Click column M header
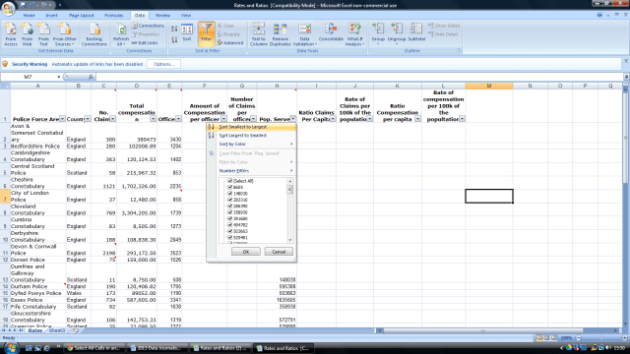This screenshot has width=630, height=354. [489, 86]
